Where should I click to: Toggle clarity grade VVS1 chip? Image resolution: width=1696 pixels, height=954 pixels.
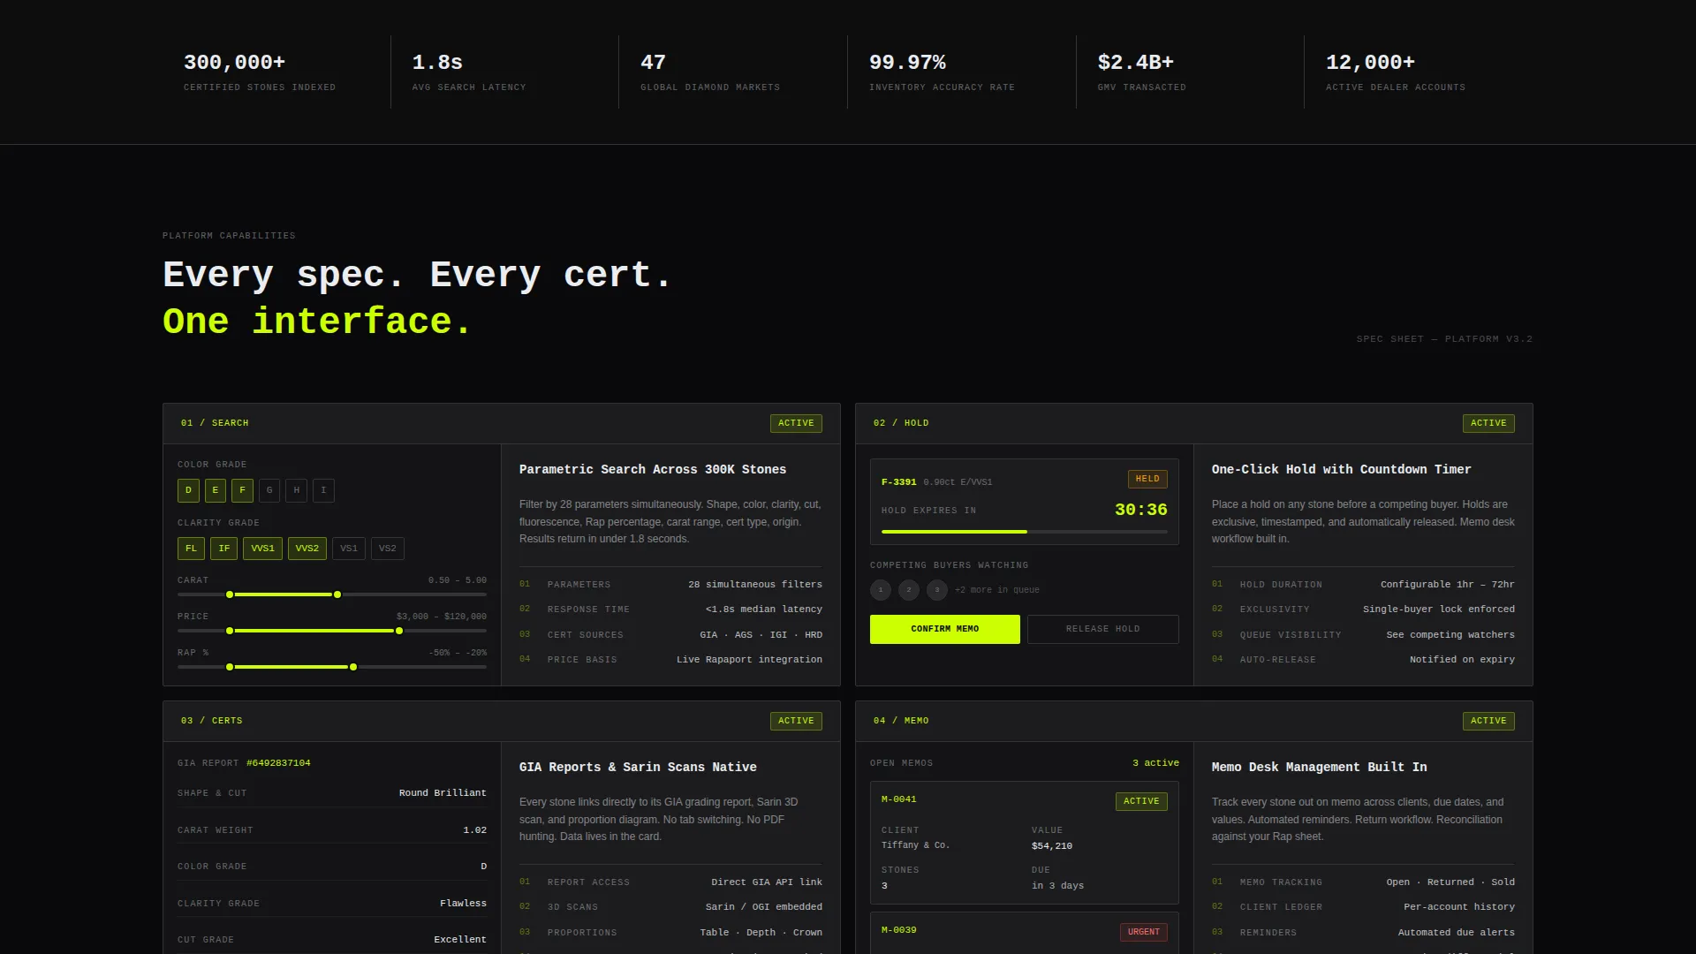pyautogui.click(x=262, y=549)
